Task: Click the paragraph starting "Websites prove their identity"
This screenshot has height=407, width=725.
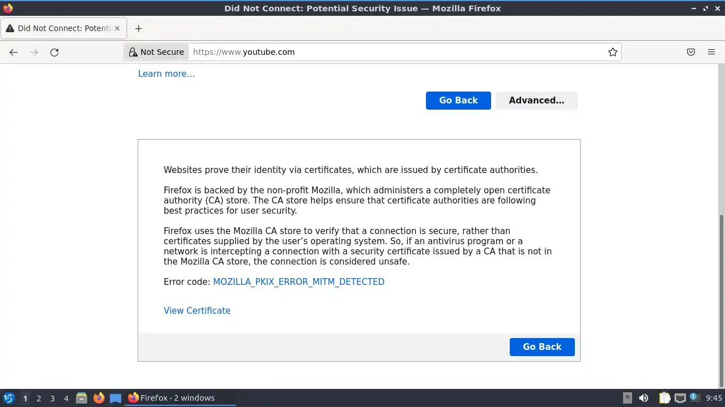Action: point(351,170)
